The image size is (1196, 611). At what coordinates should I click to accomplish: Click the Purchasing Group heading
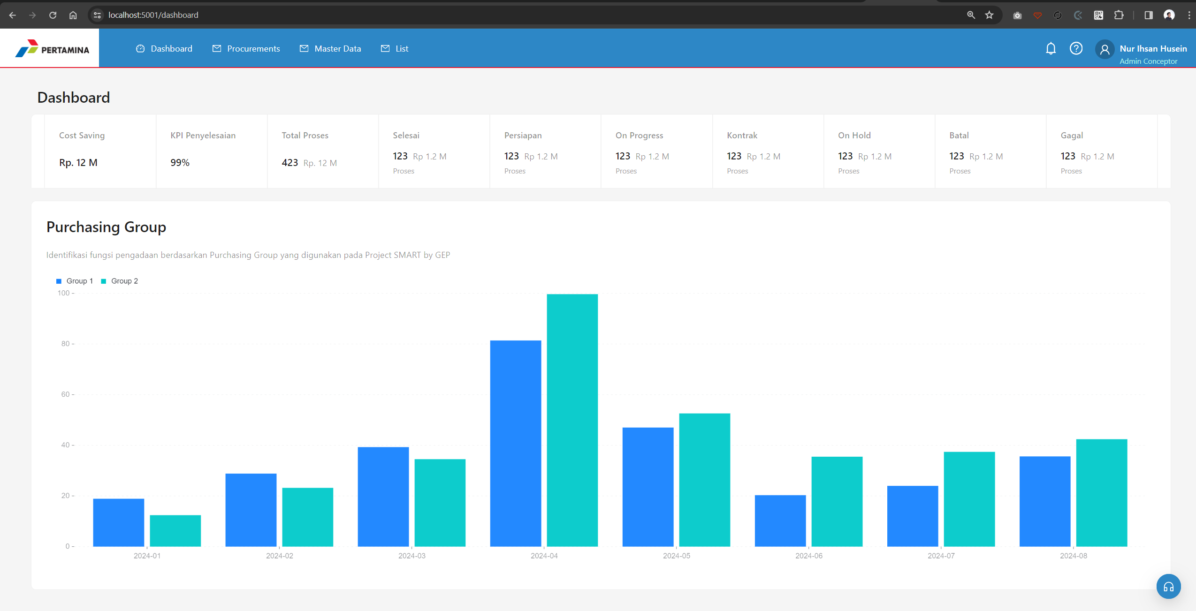pyautogui.click(x=106, y=227)
